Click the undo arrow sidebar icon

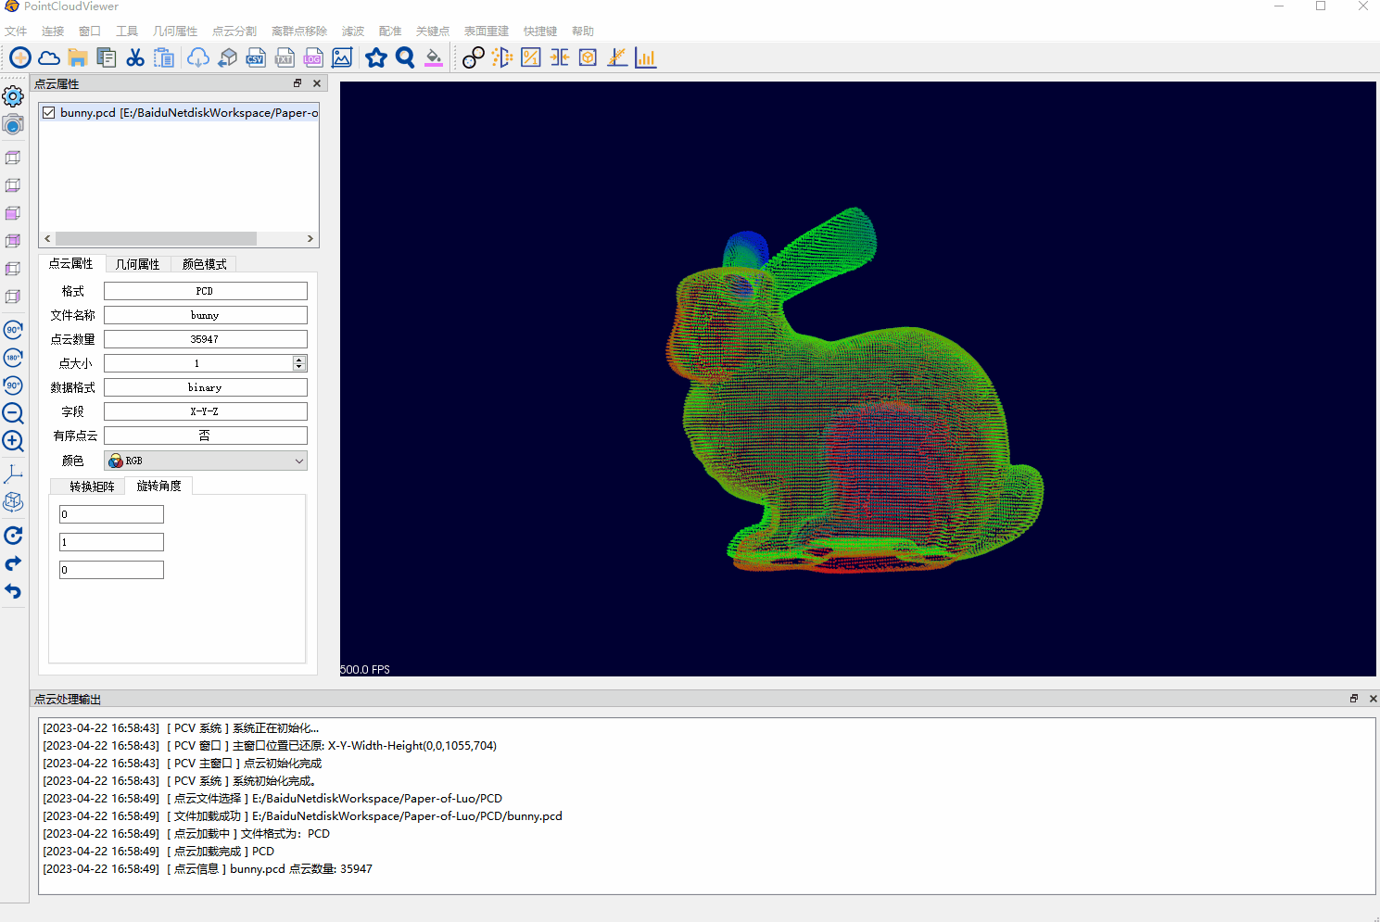[13, 591]
